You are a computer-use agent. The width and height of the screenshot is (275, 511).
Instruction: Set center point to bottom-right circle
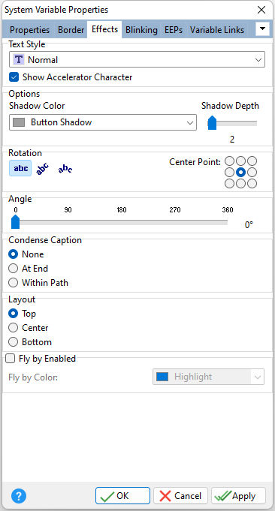pyautogui.click(x=252, y=184)
